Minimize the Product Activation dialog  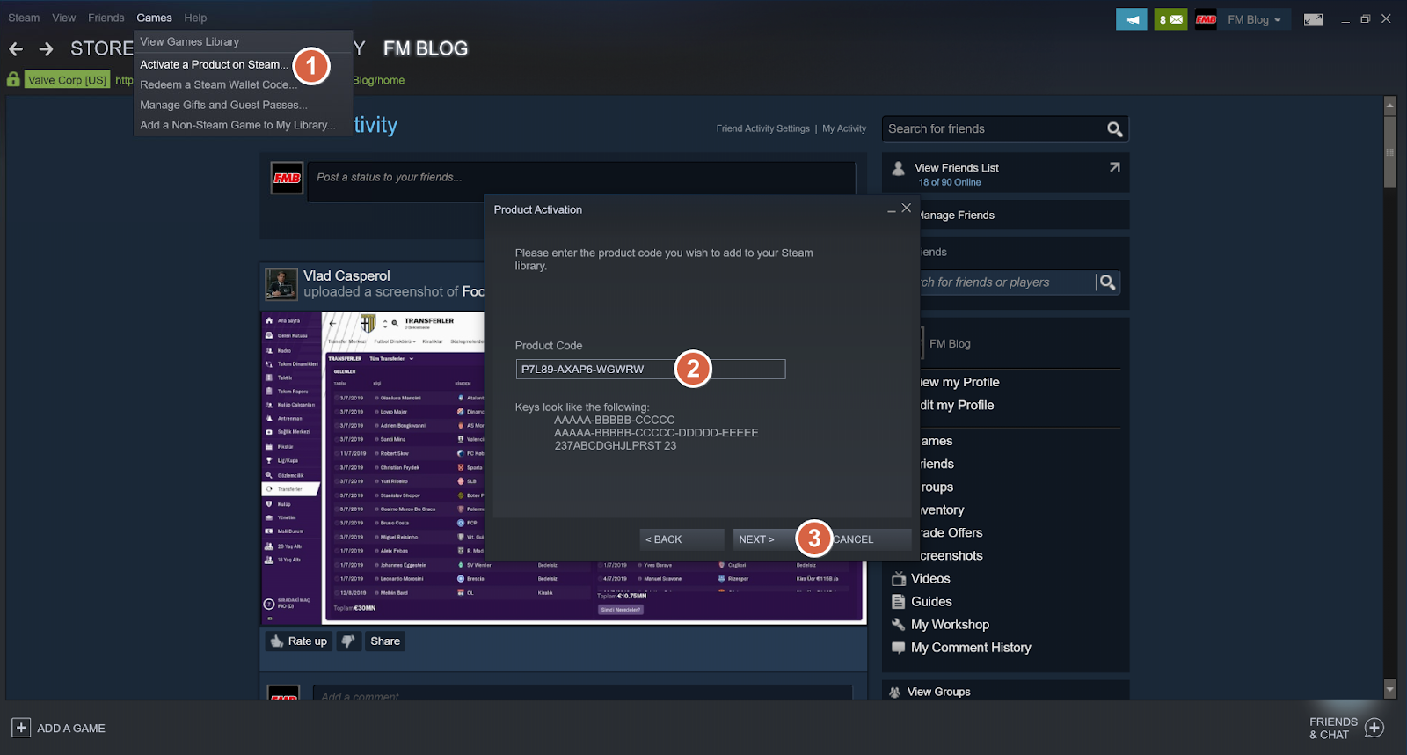coord(892,209)
